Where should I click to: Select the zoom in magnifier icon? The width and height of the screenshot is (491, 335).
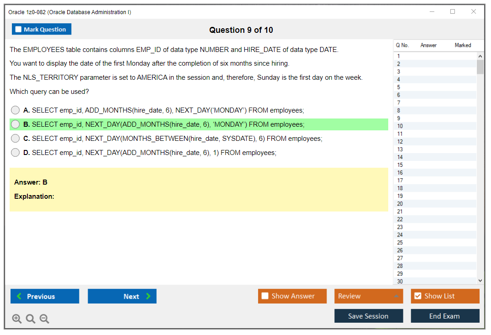[16, 319]
